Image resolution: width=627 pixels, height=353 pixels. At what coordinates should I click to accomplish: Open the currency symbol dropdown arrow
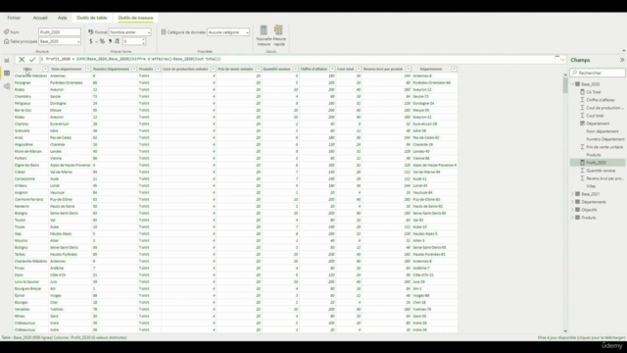point(96,41)
